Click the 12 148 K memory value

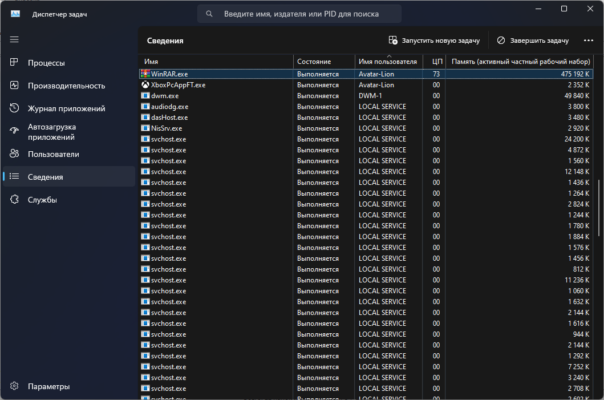tap(577, 172)
